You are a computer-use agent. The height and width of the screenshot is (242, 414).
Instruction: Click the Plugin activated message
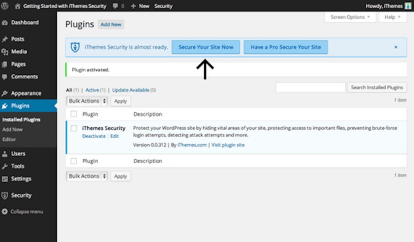(x=91, y=70)
